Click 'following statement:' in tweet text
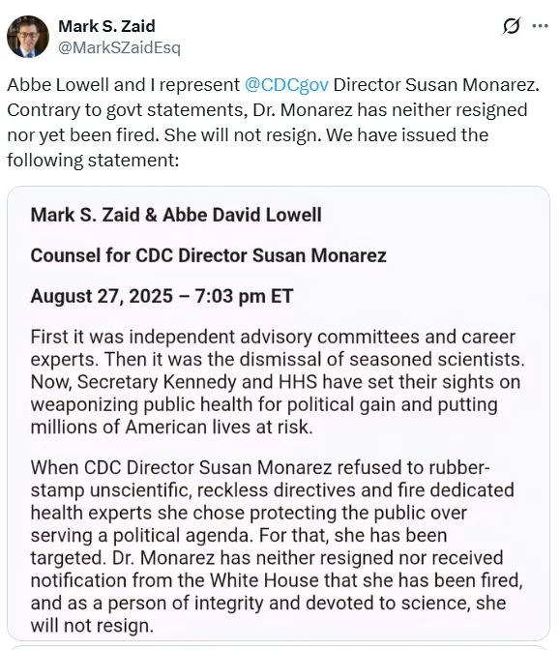 click(93, 161)
